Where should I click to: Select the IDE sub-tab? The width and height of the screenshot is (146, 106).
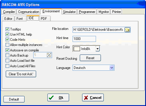point(33,18)
